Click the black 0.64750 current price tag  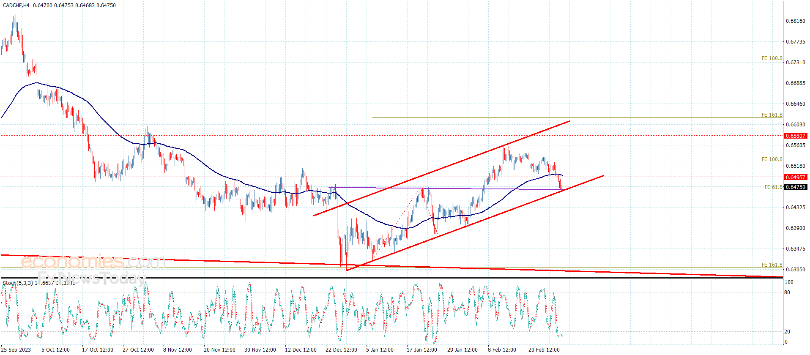point(796,187)
